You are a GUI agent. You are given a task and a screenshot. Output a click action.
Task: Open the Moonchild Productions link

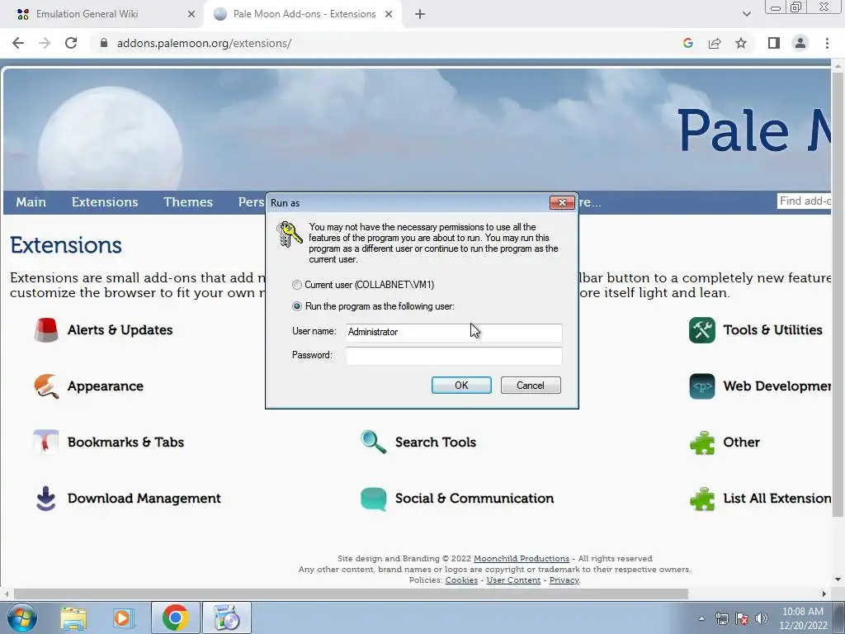[522, 559]
